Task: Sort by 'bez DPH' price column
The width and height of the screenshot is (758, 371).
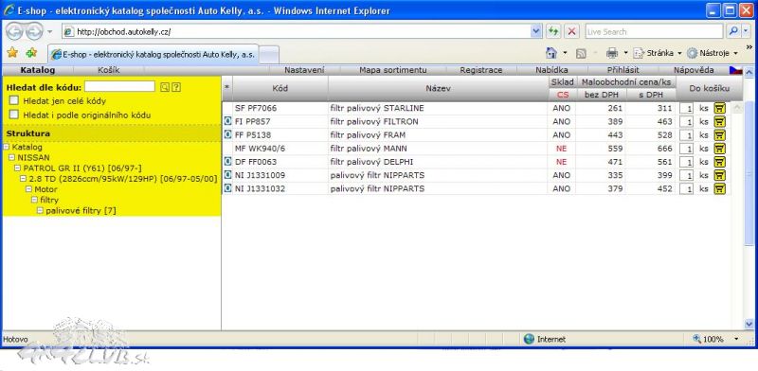Action: pos(602,95)
